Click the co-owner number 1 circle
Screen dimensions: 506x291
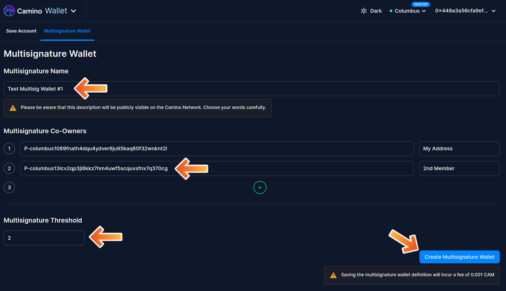point(9,148)
